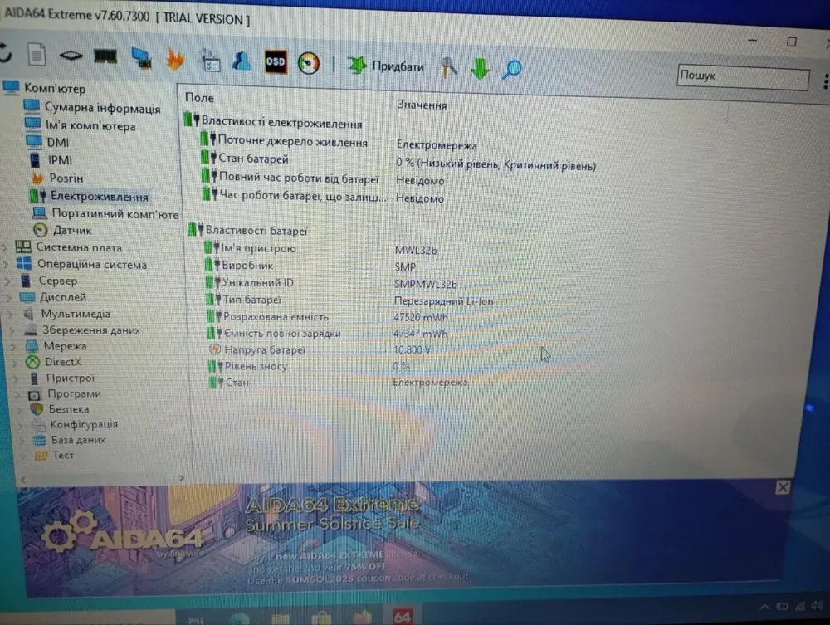The width and height of the screenshot is (830, 625).
Task: Open the Датчик sensor page
Action: (72, 230)
